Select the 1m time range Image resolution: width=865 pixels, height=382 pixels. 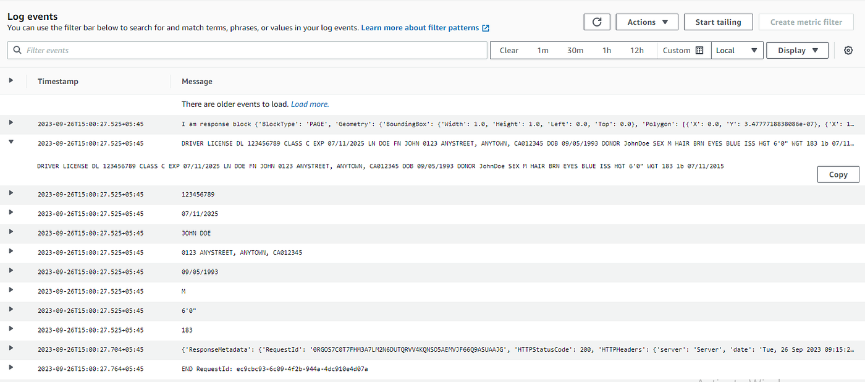542,51
